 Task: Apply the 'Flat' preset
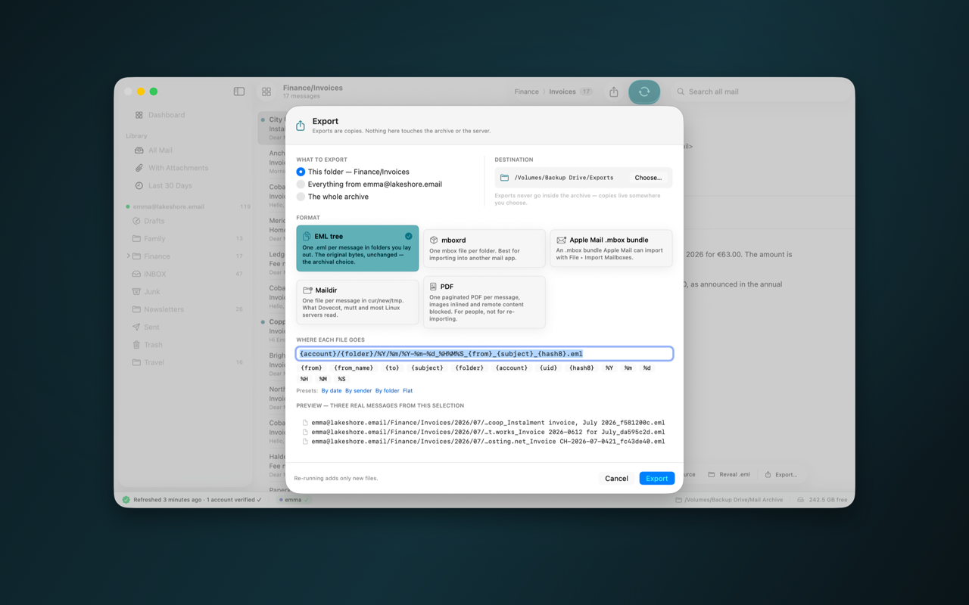[407, 391]
